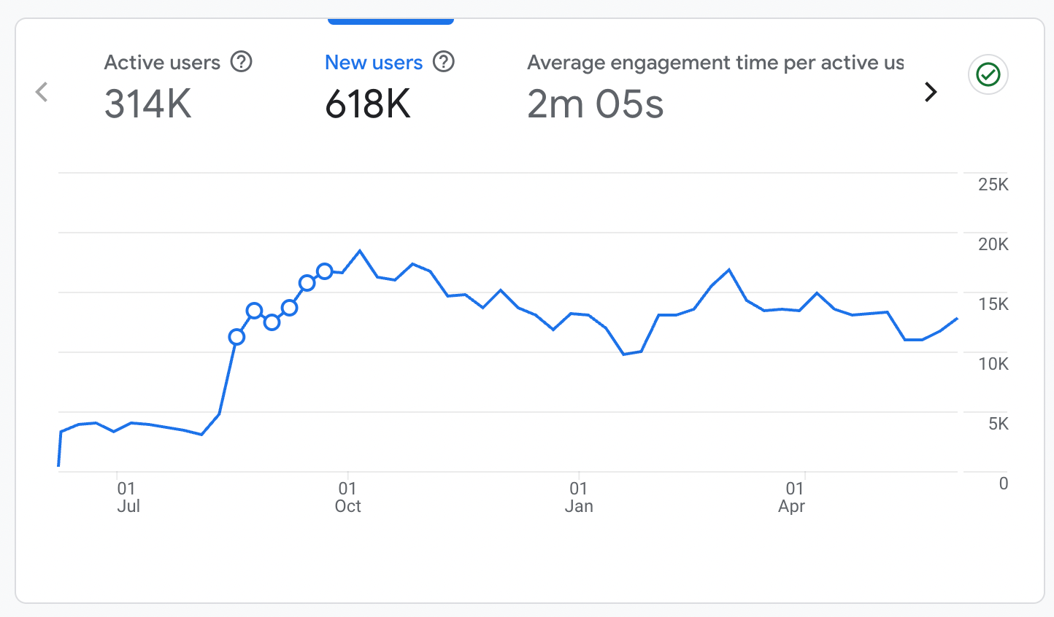This screenshot has height=617, width=1054.
Task: Click the 01 Jan x-axis date label
Action: [578, 497]
